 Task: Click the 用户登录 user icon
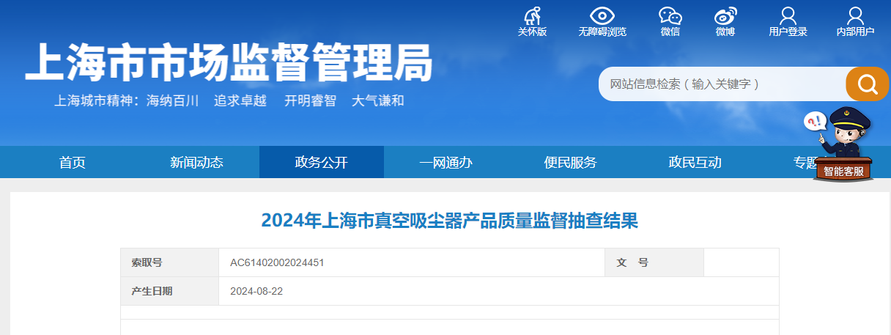[x=788, y=15]
